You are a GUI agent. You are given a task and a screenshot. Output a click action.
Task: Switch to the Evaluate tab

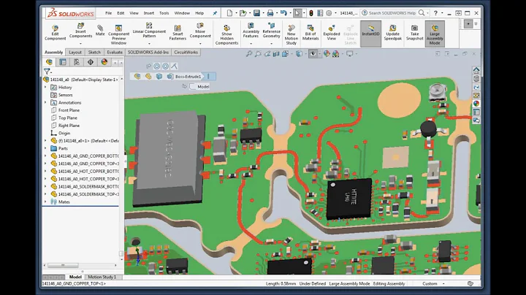[x=115, y=53]
